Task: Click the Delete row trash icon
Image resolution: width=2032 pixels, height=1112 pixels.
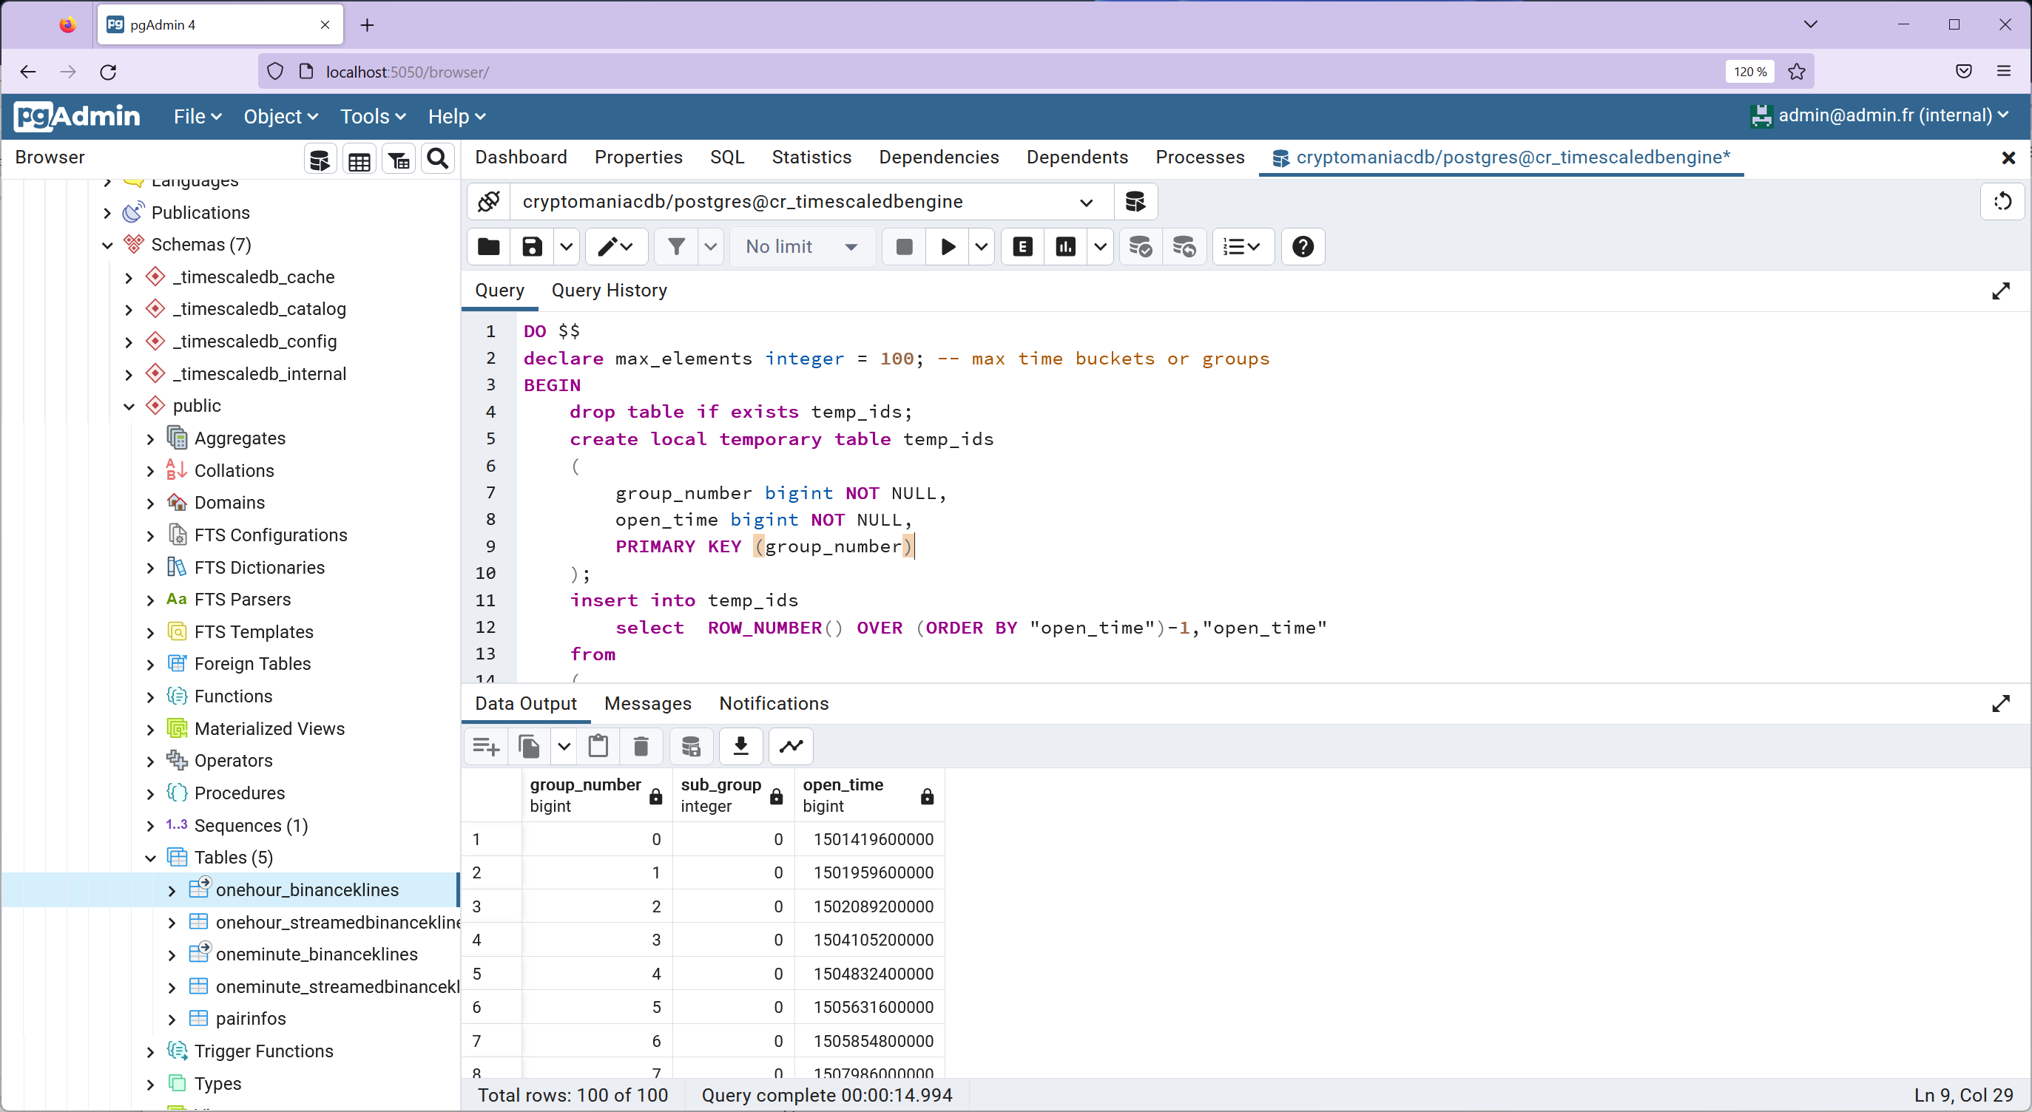Action: point(641,746)
